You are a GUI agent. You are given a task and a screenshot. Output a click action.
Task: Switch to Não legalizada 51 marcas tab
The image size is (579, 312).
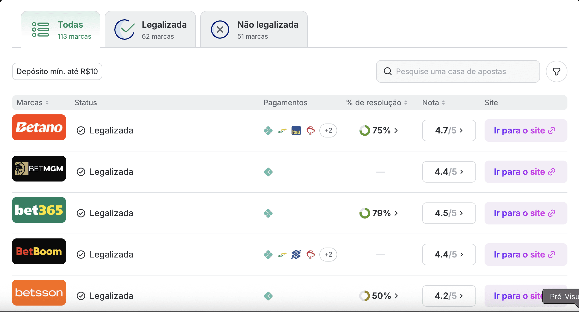[x=254, y=30]
